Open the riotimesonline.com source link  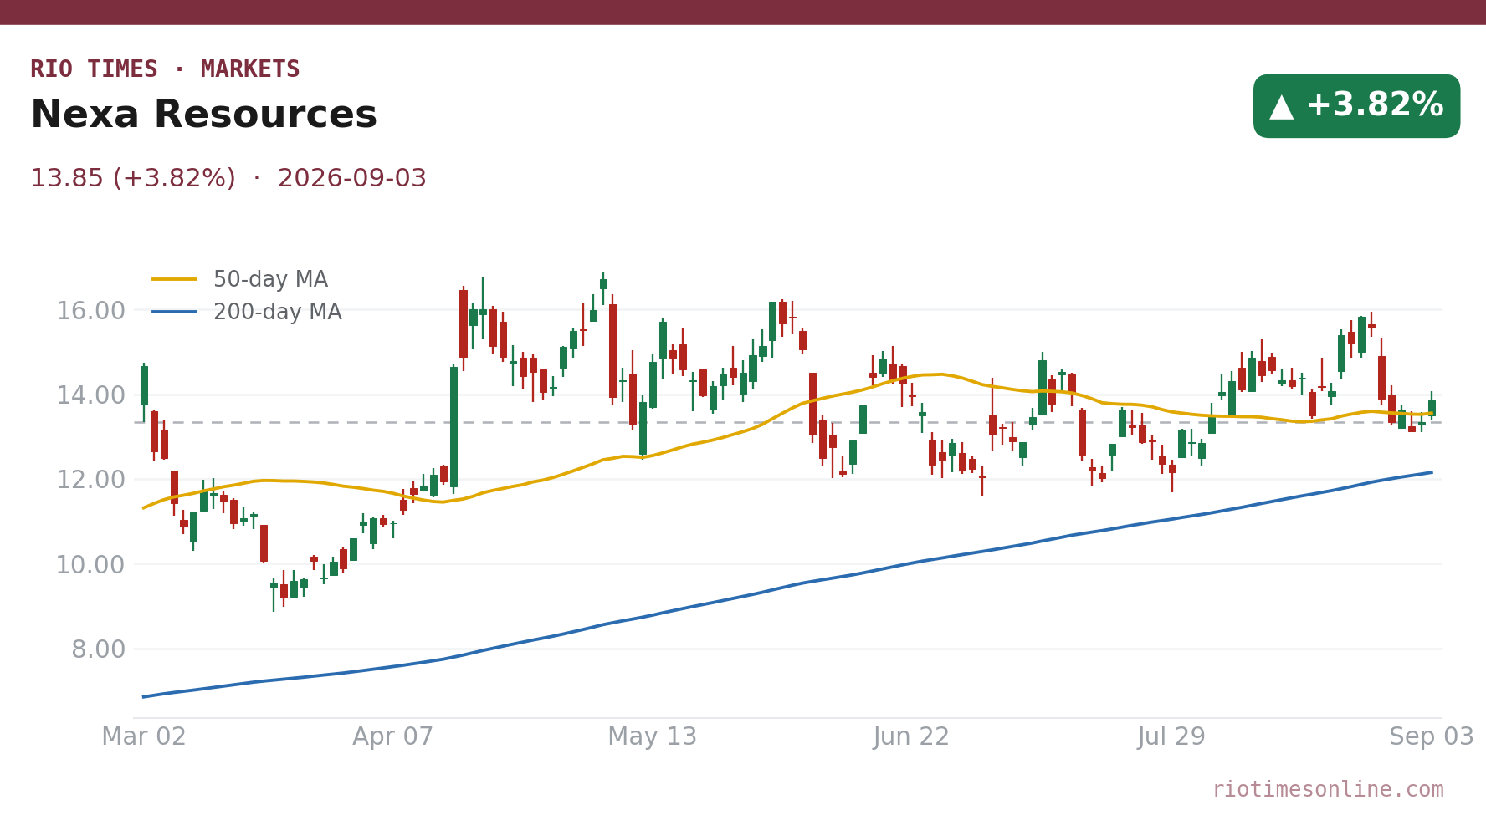(1328, 790)
